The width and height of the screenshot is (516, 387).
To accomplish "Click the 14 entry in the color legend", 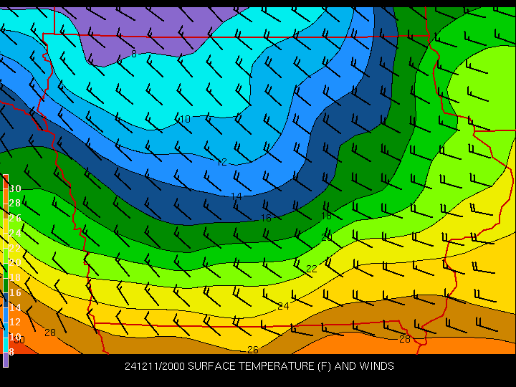I will [14, 307].
